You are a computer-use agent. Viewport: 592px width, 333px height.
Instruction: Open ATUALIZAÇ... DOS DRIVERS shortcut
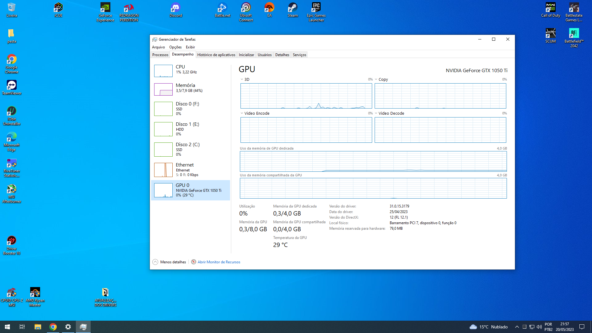coord(105,297)
